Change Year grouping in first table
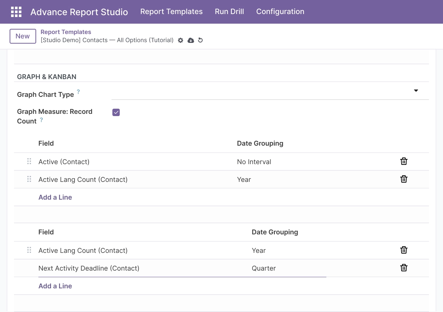443x312 pixels. (x=244, y=180)
